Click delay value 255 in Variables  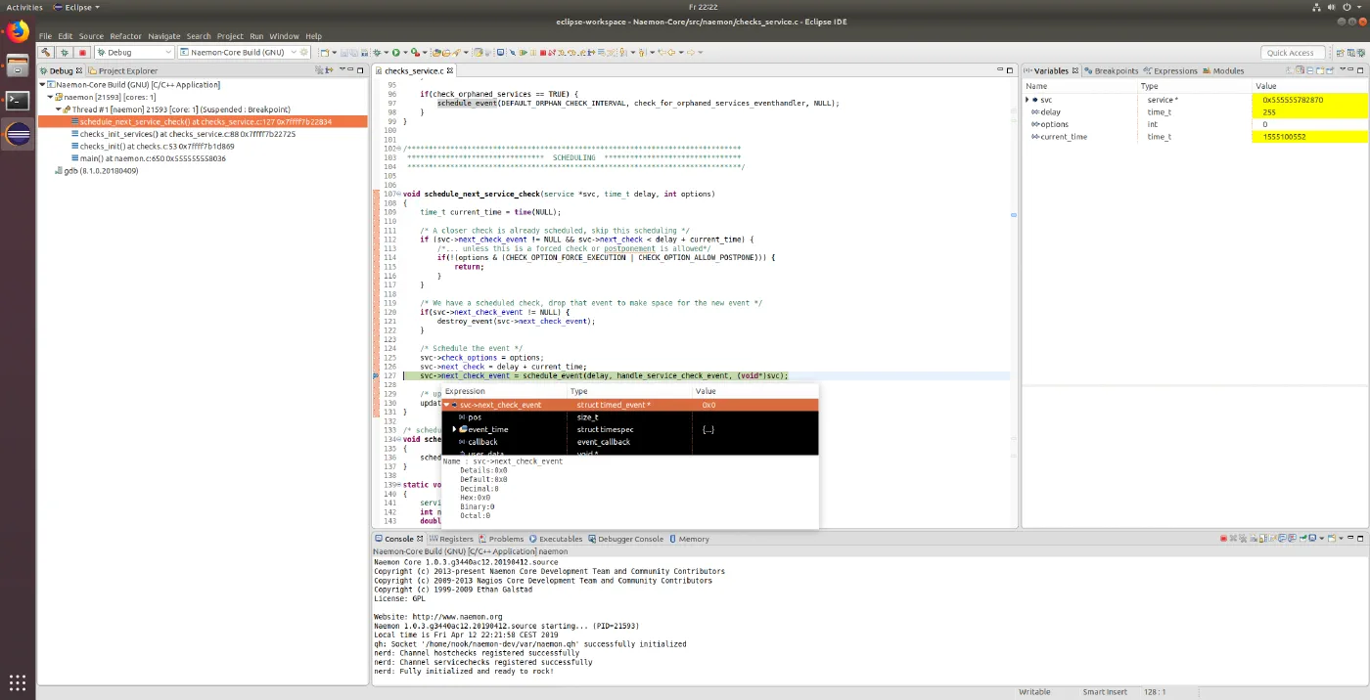pyautogui.click(x=1308, y=112)
